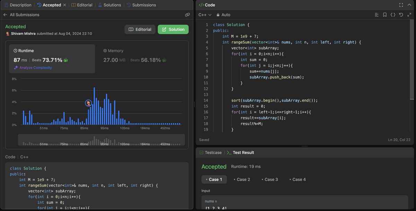Click the avatar marker on runtime chart

pyautogui.click(x=88, y=103)
